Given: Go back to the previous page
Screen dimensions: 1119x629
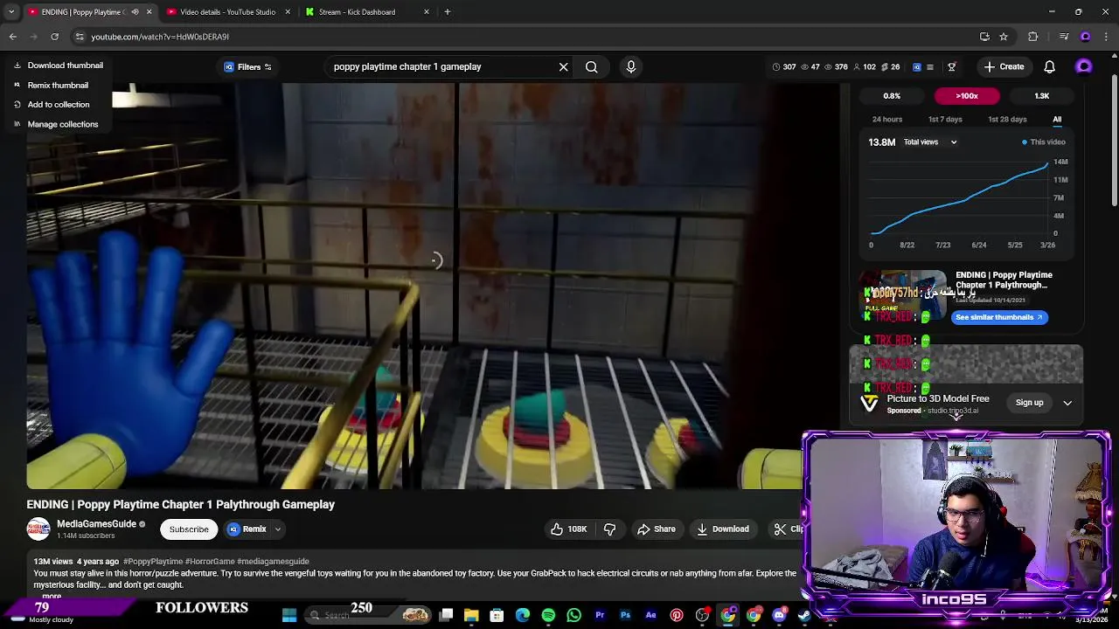Looking at the screenshot, I should point(13,37).
